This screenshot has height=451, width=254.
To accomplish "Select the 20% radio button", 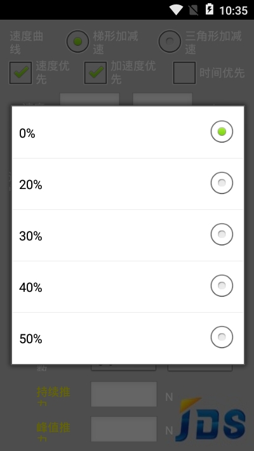I will [222, 183].
